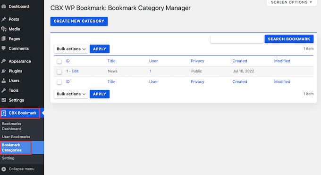Viewport: 321px width, 175px height.
Task: Click the Collapse menu arrow icon
Action: 3,169
